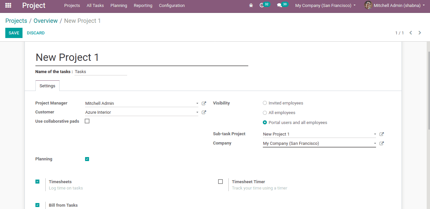Open Sub-task Project external link icon

(x=382, y=134)
